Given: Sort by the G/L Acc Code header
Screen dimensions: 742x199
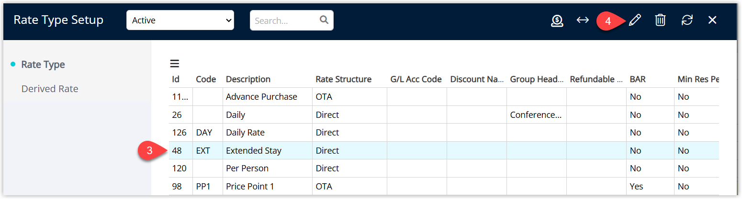Looking at the screenshot, I should point(416,79).
